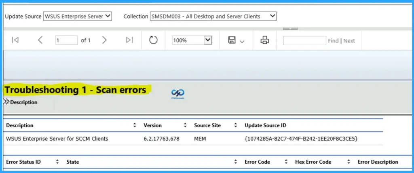The width and height of the screenshot is (414, 173).
Task: Click the Find text input box
Action: tap(304, 40)
